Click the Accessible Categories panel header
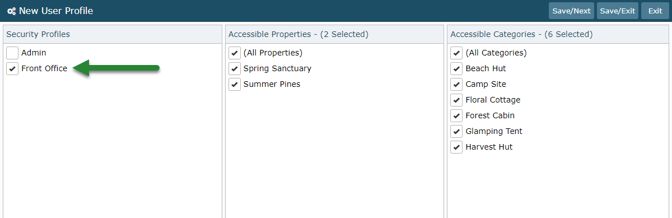This screenshot has width=672, height=218. coord(557,34)
